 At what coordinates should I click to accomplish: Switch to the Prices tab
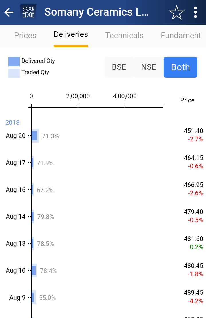pos(25,36)
